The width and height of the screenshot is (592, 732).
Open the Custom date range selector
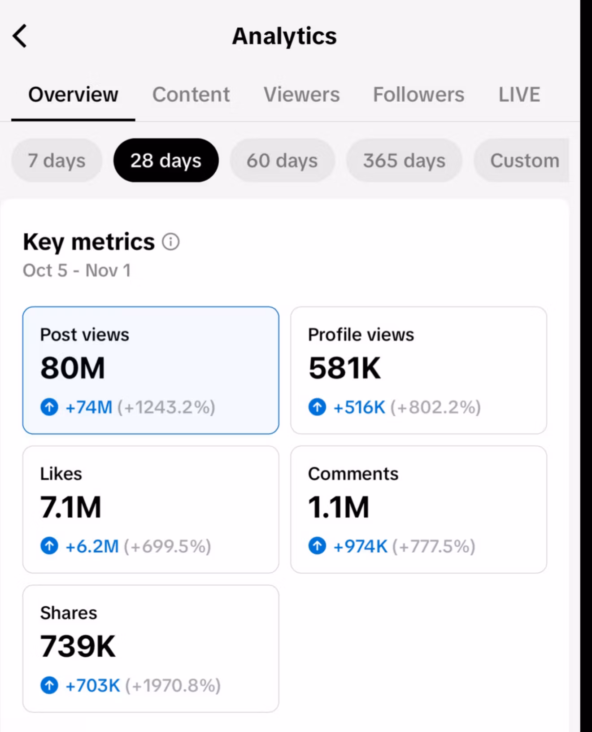[524, 160]
